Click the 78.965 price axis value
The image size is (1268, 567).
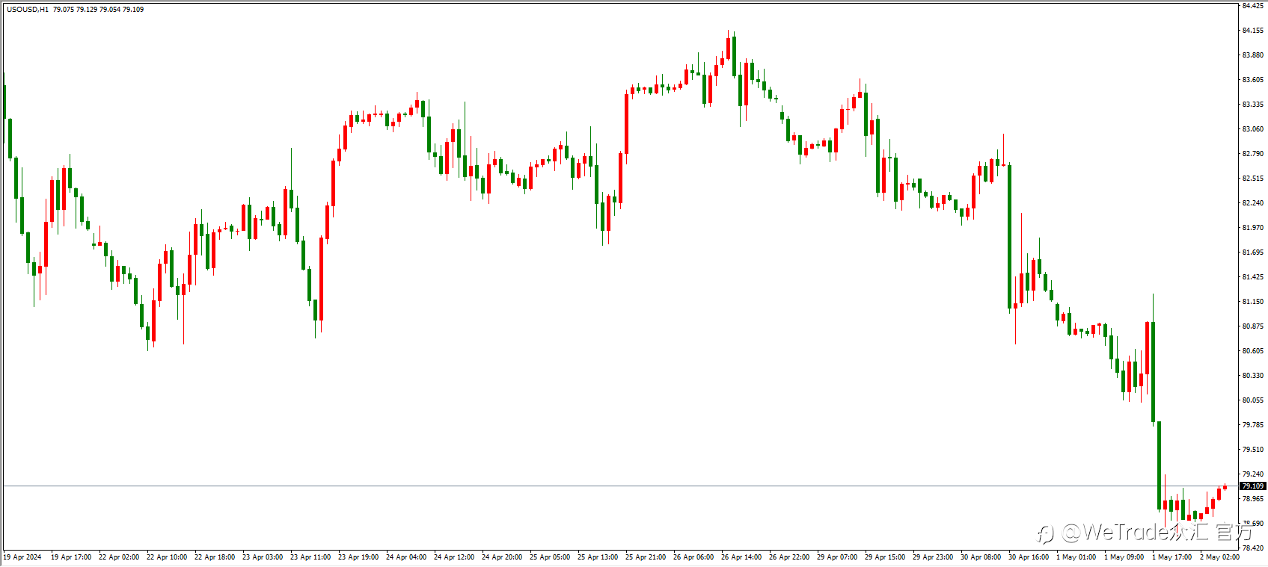pos(1253,499)
